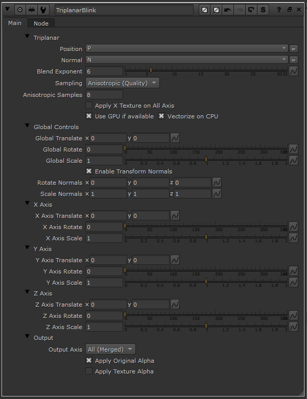Click the Global Rotate slider track
The width and height of the screenshot is (307, 399).
coord(204,149)
